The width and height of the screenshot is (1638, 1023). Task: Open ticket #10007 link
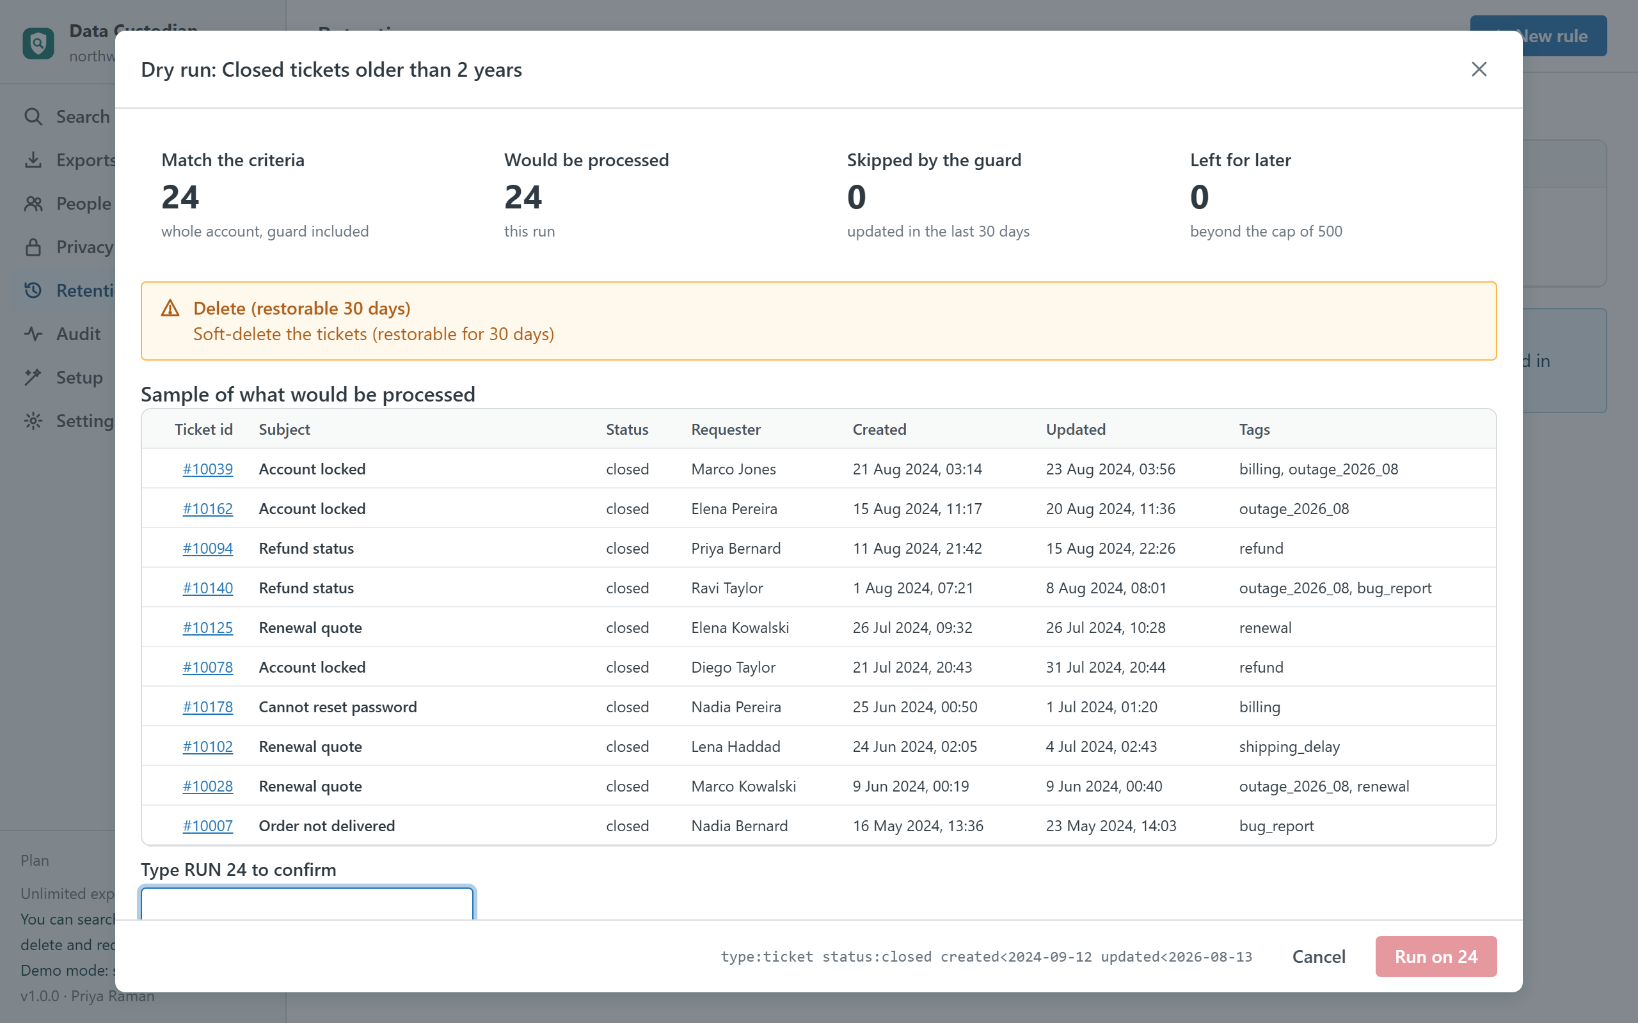tap(207, 825)
